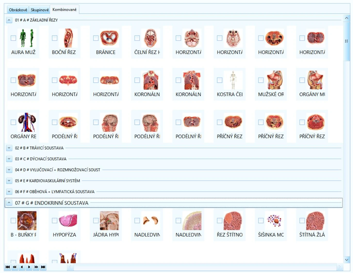Collapse the 07 # G # ENDOKRINNÍ SOUSTAVA group

9,203
